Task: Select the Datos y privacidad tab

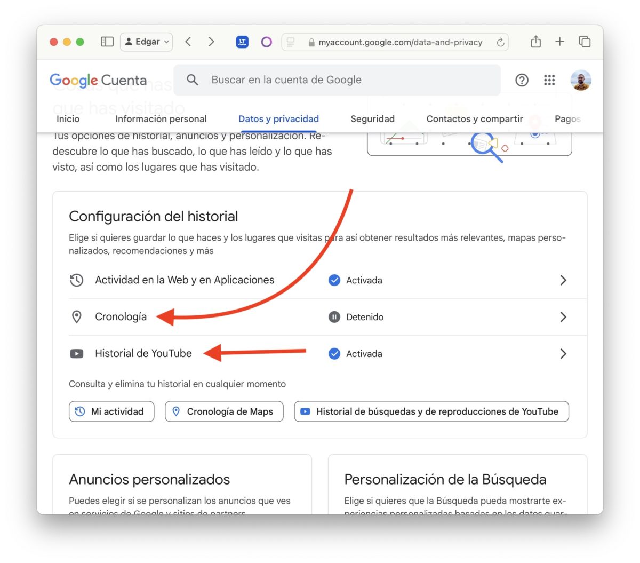Action: coord(278,119)
